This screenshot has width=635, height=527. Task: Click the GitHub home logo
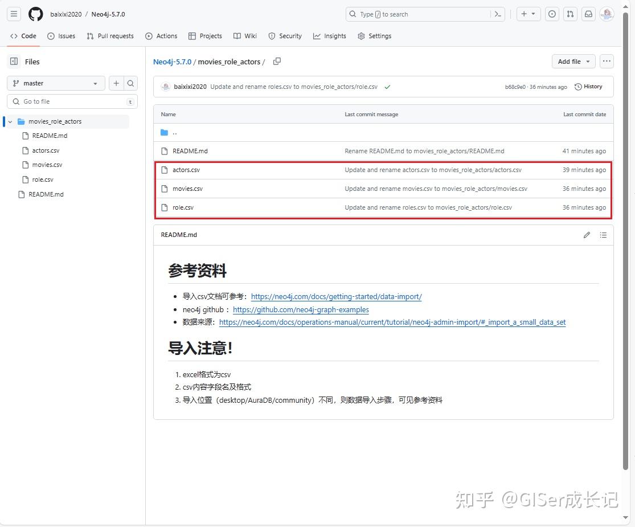(35, 14)
